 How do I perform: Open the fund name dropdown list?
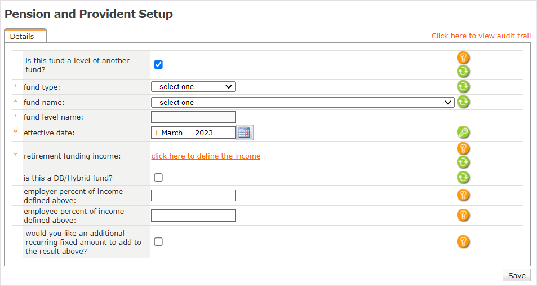302,102
